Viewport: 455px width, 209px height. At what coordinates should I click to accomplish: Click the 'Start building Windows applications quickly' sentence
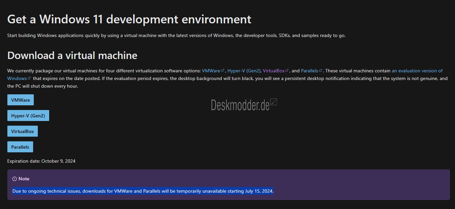pos(176,35)
